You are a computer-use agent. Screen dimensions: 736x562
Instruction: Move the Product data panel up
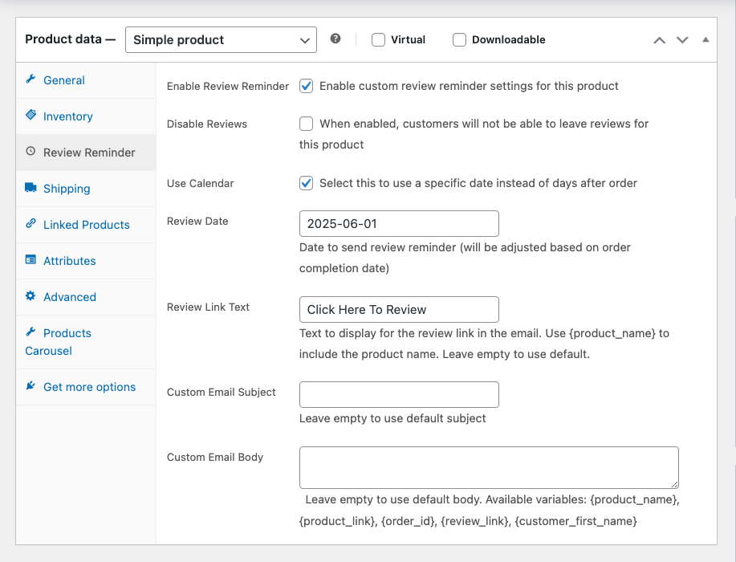[659, 39]
